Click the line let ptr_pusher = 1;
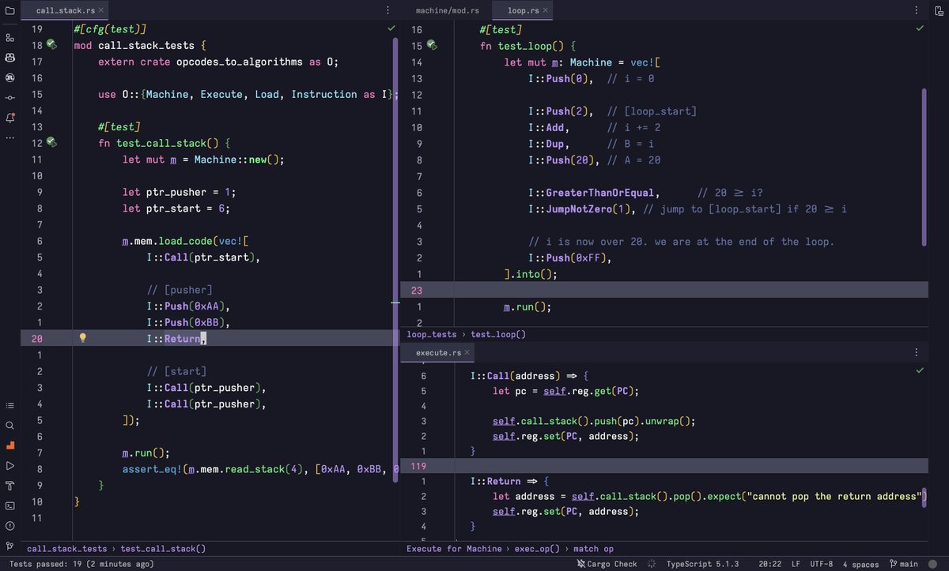 click(x=180, y=192)
